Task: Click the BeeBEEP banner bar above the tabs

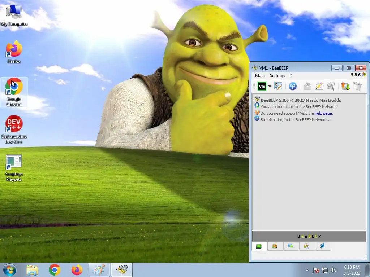Action: (309, 236)
